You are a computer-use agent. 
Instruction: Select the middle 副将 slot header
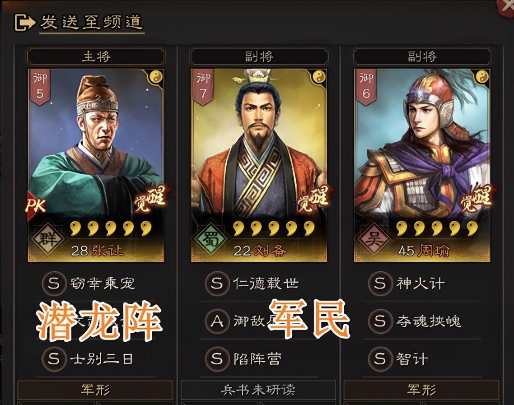259,56
